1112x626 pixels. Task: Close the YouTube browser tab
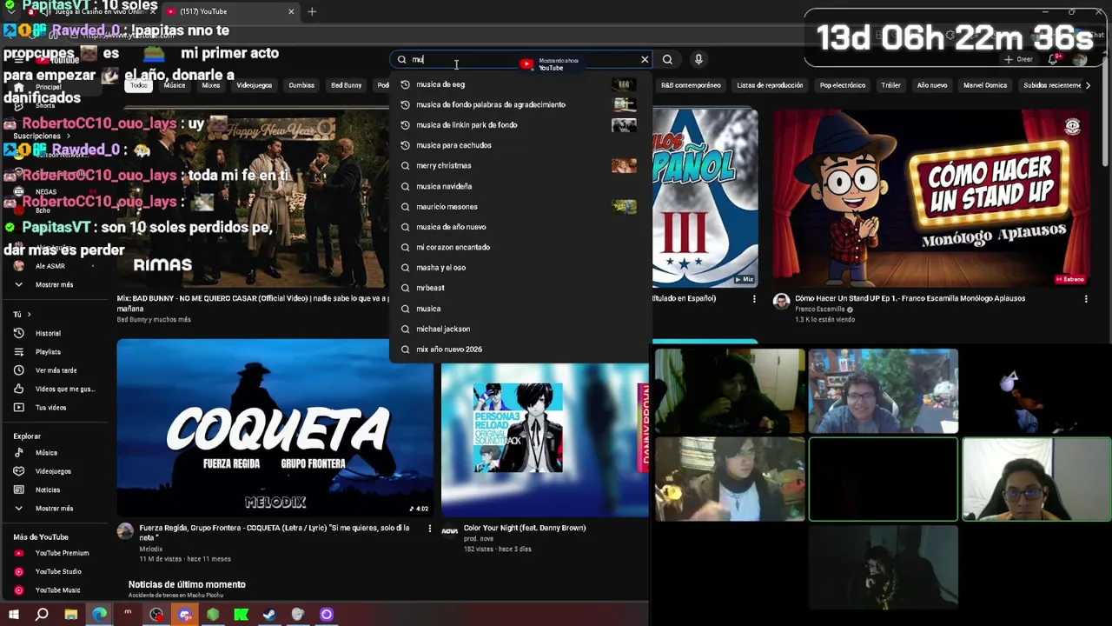point(291,11)
